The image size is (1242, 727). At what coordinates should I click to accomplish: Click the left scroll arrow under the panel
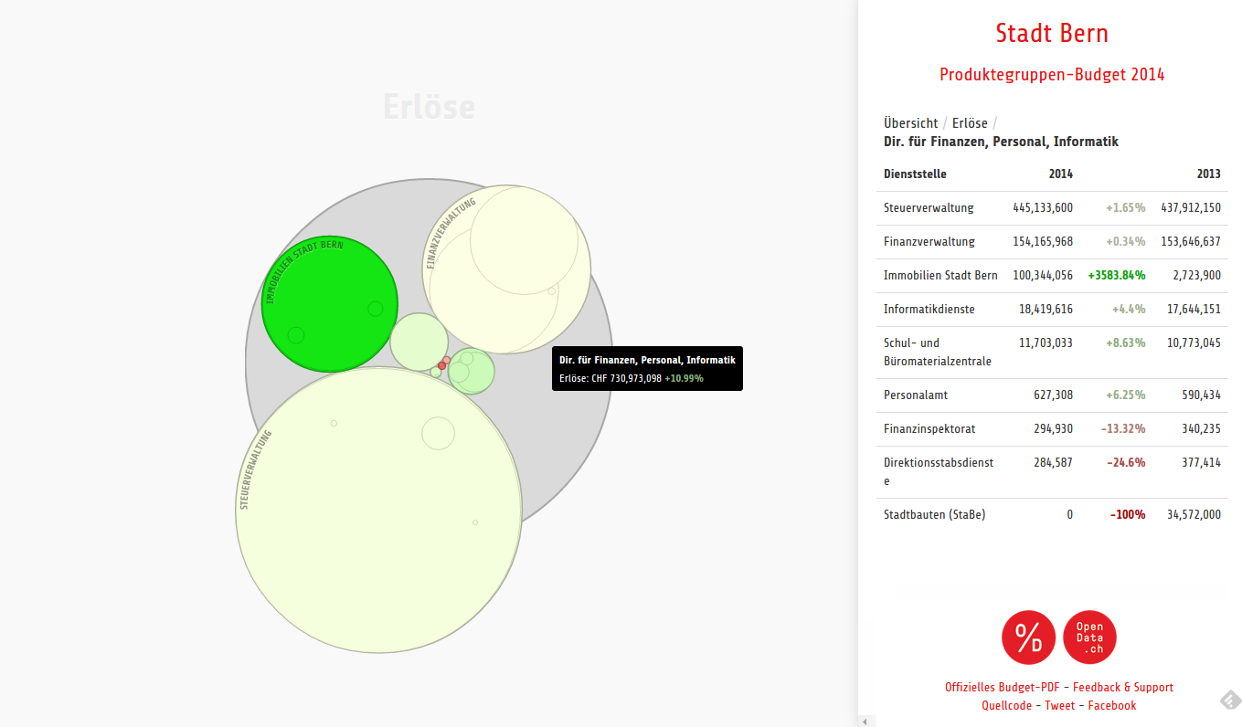coord(865,722)
